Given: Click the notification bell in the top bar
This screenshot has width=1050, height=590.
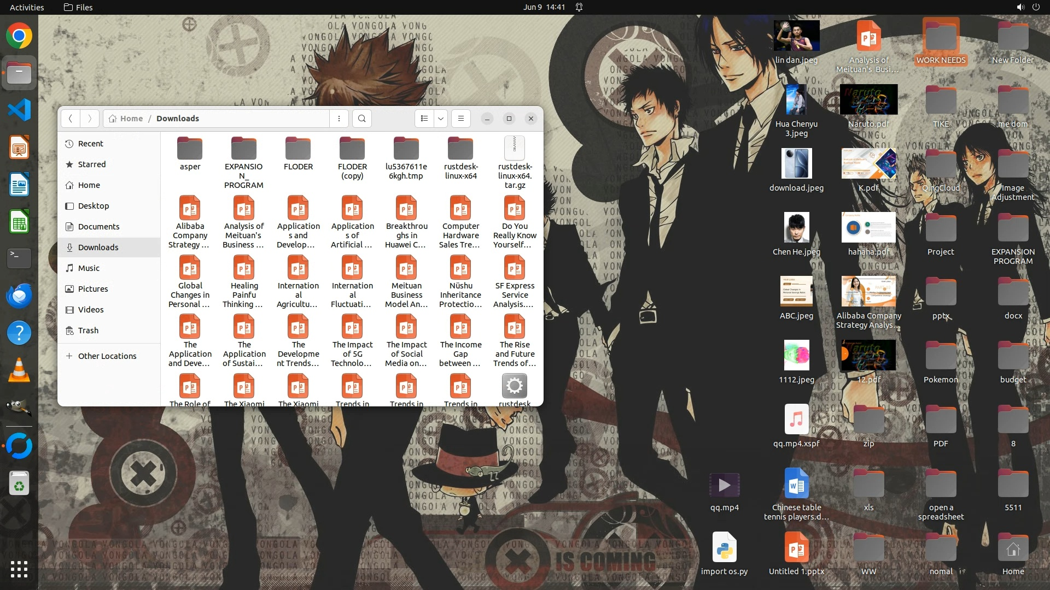Looking at the screenshot, I should (x=579, y=7).
